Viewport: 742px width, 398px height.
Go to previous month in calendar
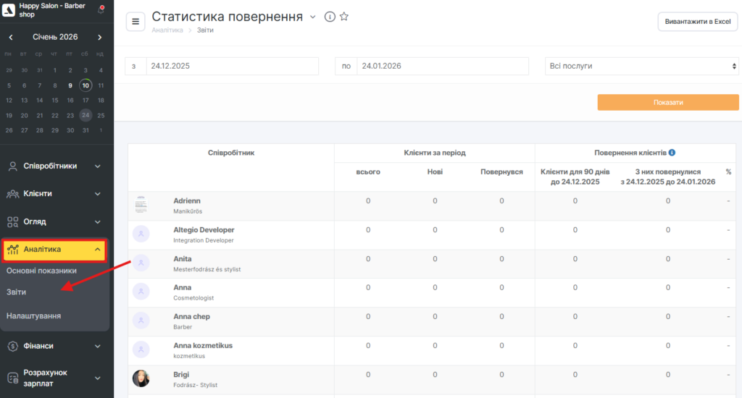tap(9, 37)
